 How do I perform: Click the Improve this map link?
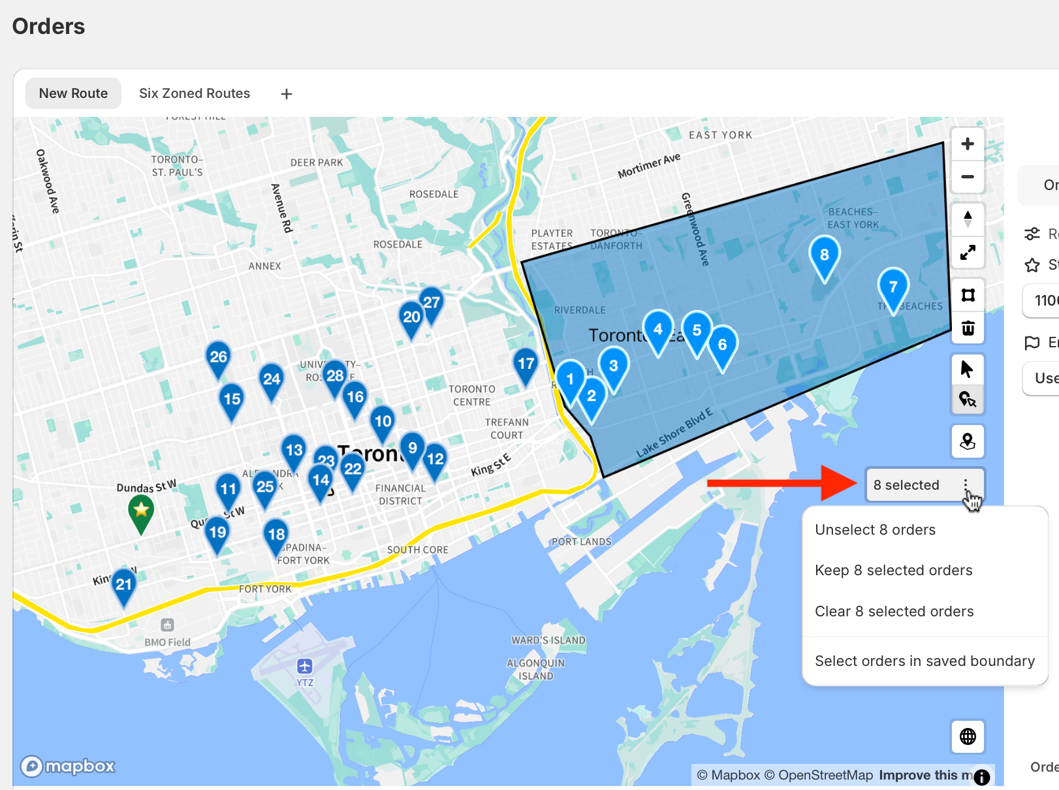(x=926, y=776)
